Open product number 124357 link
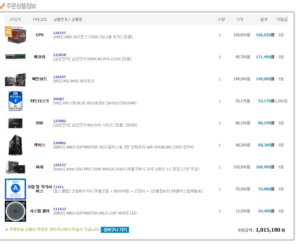Image resolution: width=297 pixels, height=244 pixels. [x=59, y=33]
